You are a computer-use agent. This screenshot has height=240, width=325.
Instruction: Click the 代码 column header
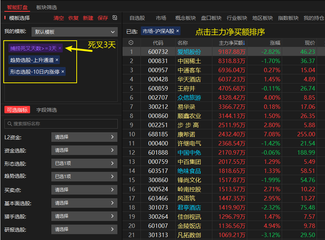158,43
